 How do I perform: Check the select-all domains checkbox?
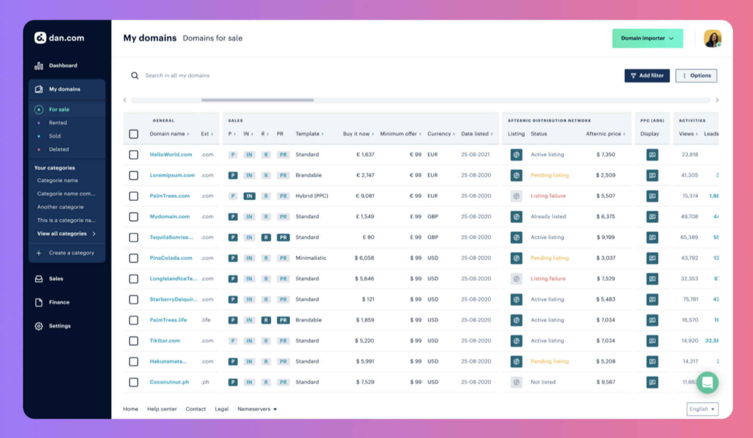tap(134, 134)
